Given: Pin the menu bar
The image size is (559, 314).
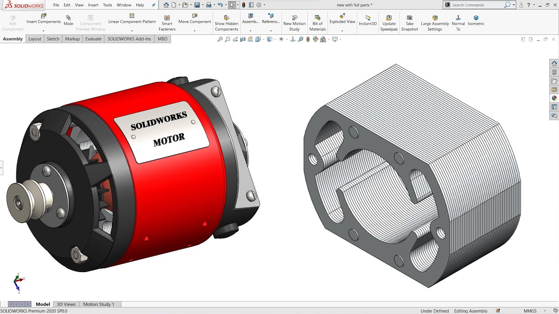Looking at the screenshot, I should click(153, 5).
